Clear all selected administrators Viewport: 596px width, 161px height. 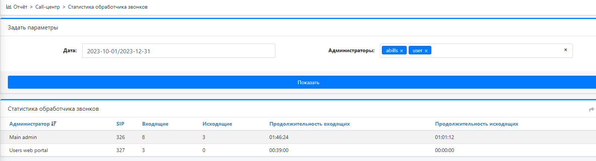tap(565, 50)
